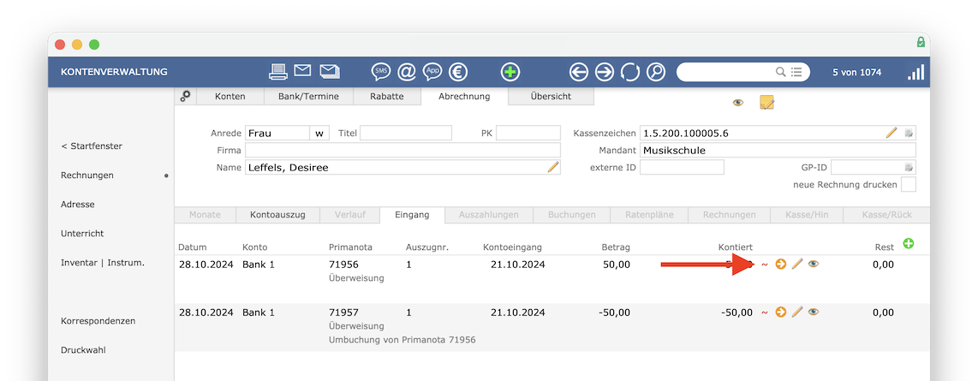View Primanota 71957 with its eye icon

814,312
